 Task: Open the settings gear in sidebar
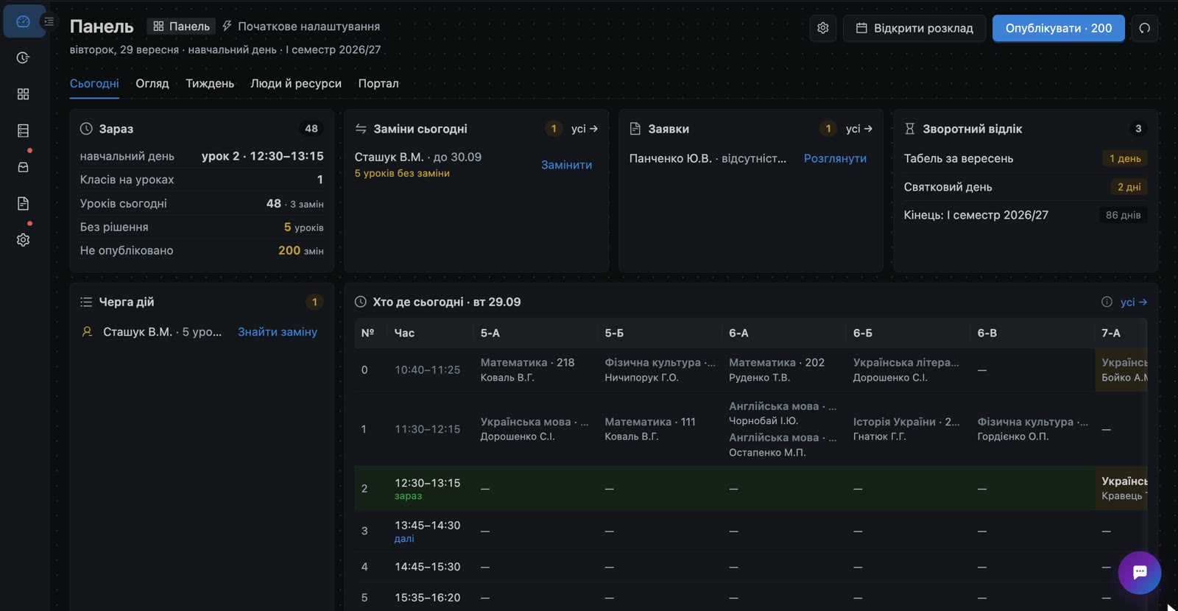(23, 240)
